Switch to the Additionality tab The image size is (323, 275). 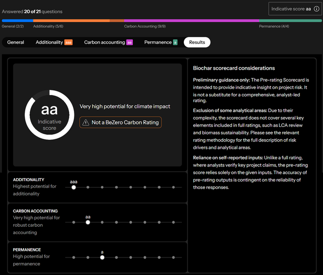click(49, 42)
